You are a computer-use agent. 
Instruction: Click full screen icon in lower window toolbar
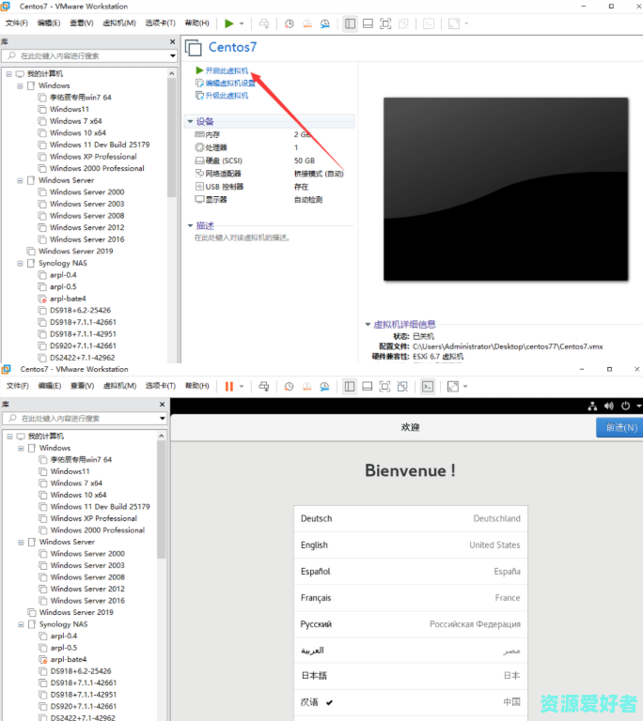click(384, 386)
